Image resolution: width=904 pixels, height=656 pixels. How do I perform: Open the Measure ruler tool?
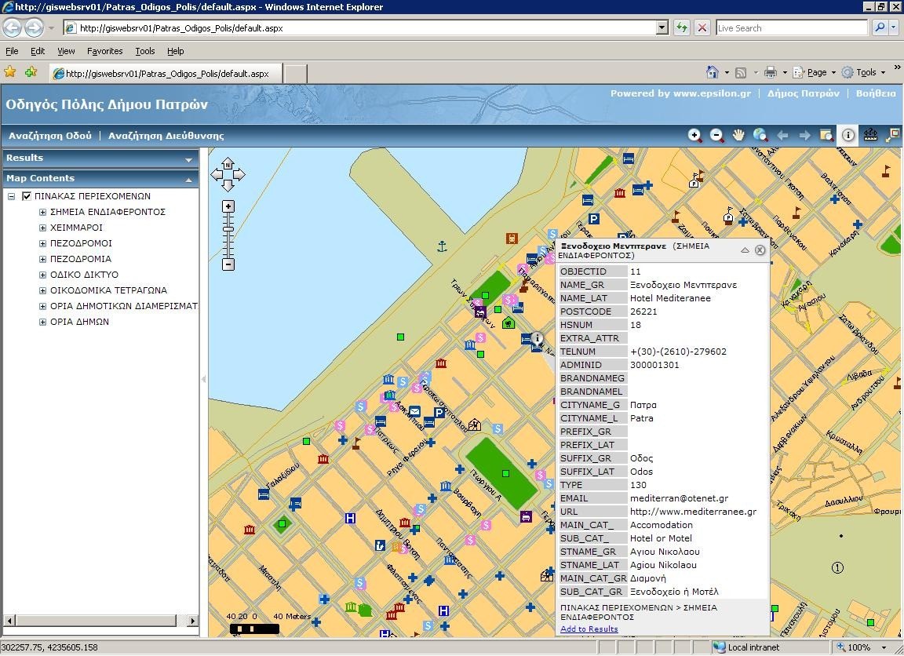(x=870, y=135)
